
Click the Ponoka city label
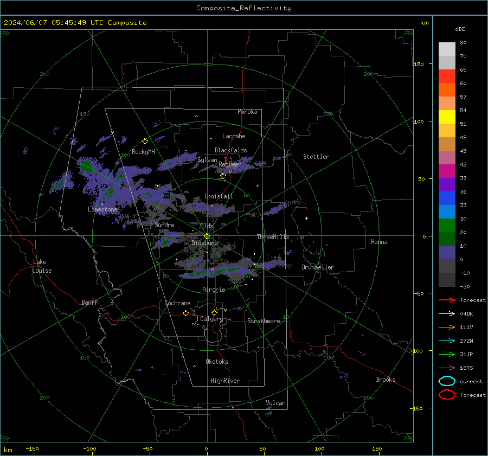click(x=247, y=112)
